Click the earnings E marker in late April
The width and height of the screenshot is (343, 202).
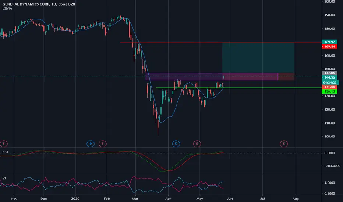pos(197,144)
